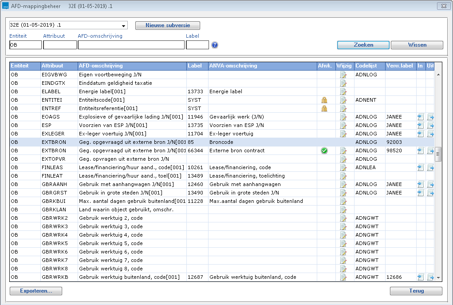Screen dimensions: 453x305
Task: Click the Uit icon for ESP row
Action: point(430,125)
